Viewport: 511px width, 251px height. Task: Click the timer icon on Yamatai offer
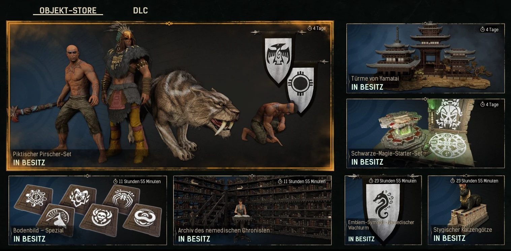482,30
